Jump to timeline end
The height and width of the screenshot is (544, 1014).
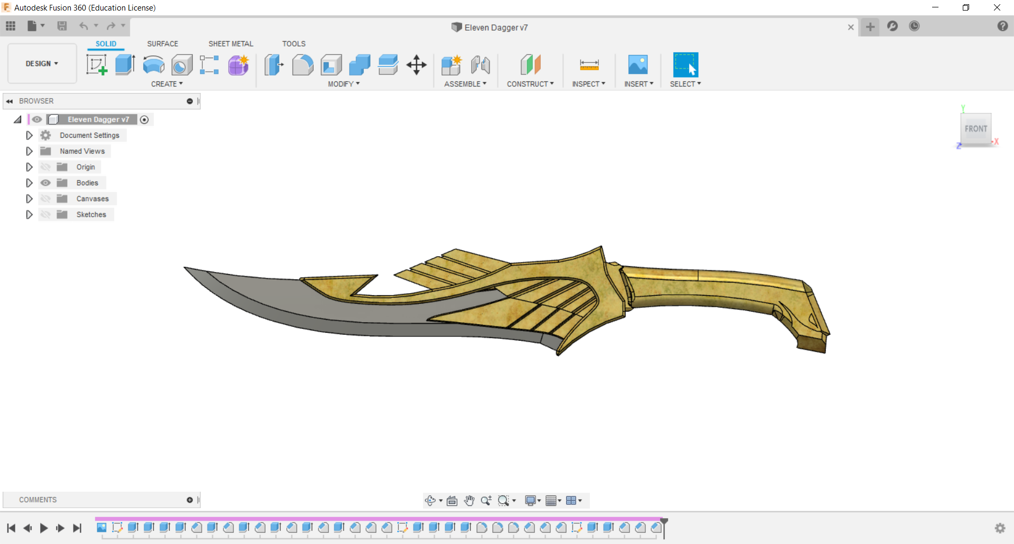77,528
